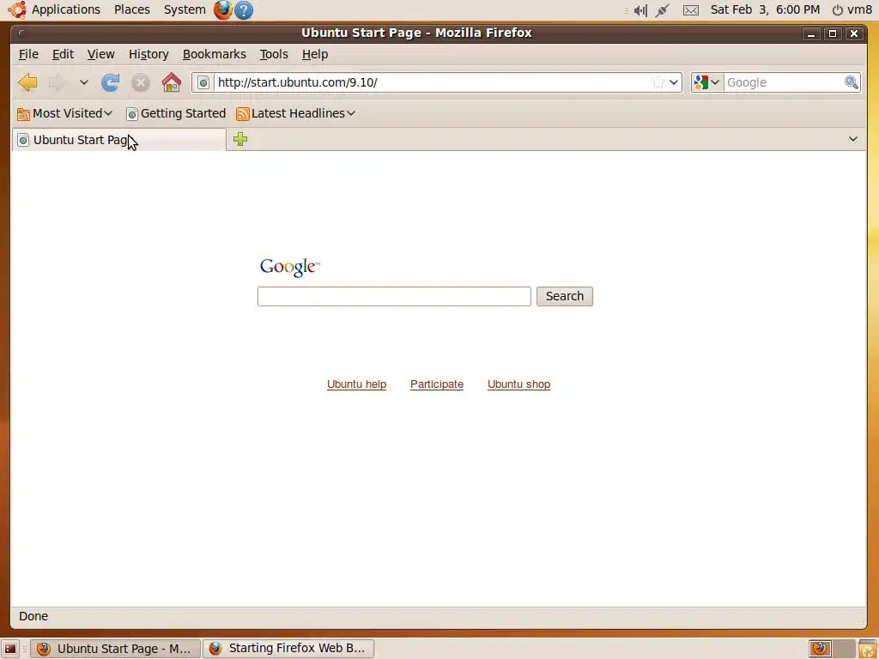Select the Ubuntu Start Page tab
879x659 pixels.
click(x=119, y=140)
